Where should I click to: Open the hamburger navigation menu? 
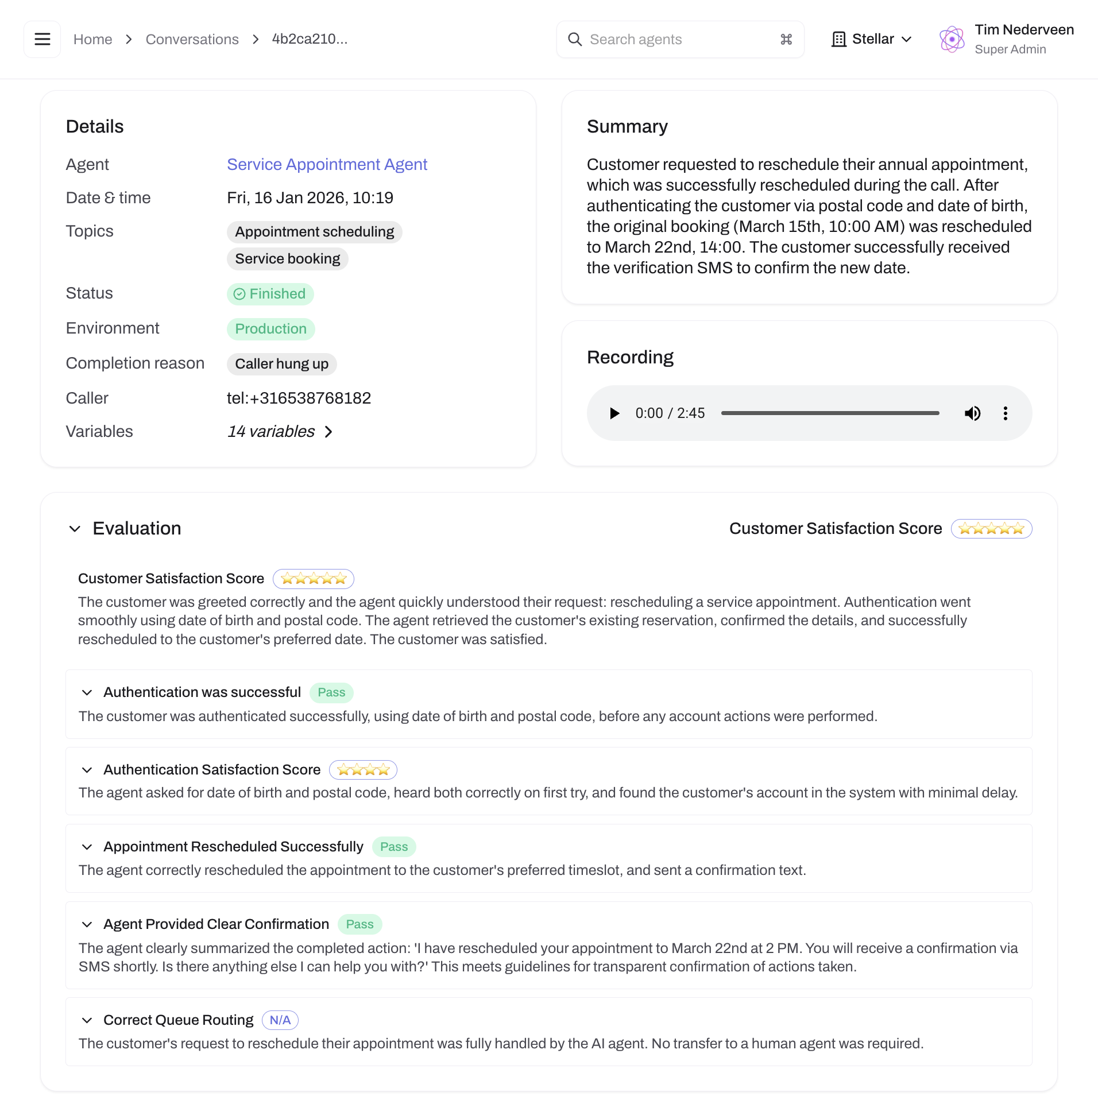tap(42, 38)
